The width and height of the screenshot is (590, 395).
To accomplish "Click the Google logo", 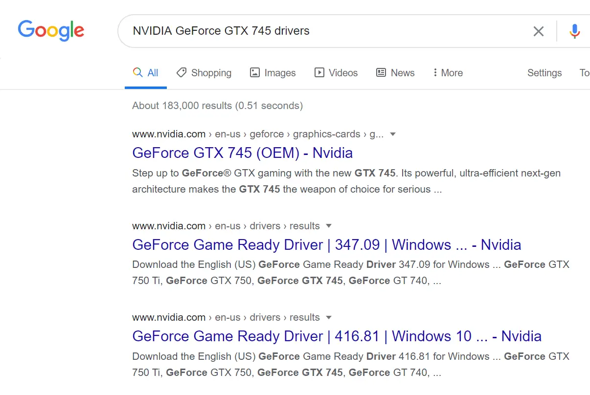I will pyautogui.click(x=51, y=30).
